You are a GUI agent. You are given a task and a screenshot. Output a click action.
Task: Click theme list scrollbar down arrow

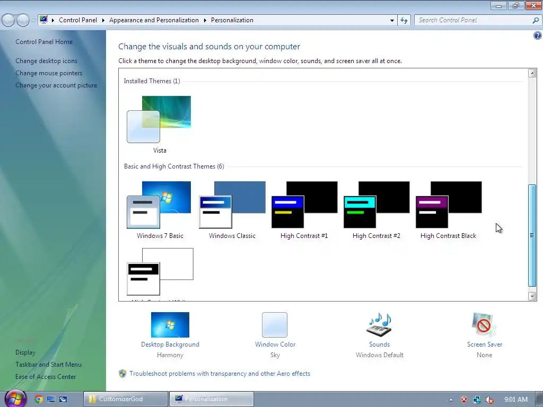click(x=532, y=296)
